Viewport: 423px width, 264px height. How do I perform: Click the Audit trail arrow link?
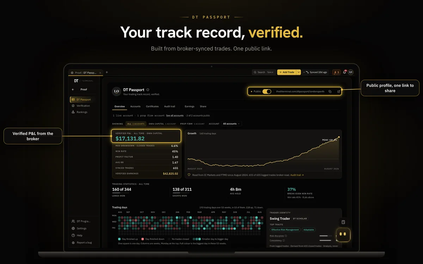[x=297, y=175]
